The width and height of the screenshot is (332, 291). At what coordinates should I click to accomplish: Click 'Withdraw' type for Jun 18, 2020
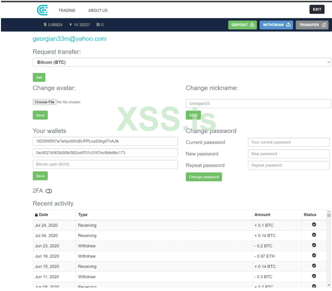(87, 256)
